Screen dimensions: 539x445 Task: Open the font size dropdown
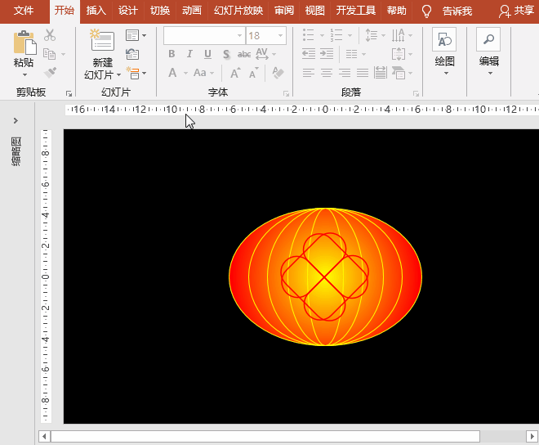[x=280, y=35]
